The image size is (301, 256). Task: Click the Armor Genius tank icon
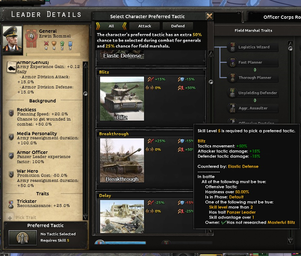[11, 67]
